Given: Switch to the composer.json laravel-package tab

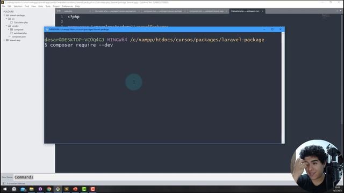Looking at the screenshot, I should (163, 11).
